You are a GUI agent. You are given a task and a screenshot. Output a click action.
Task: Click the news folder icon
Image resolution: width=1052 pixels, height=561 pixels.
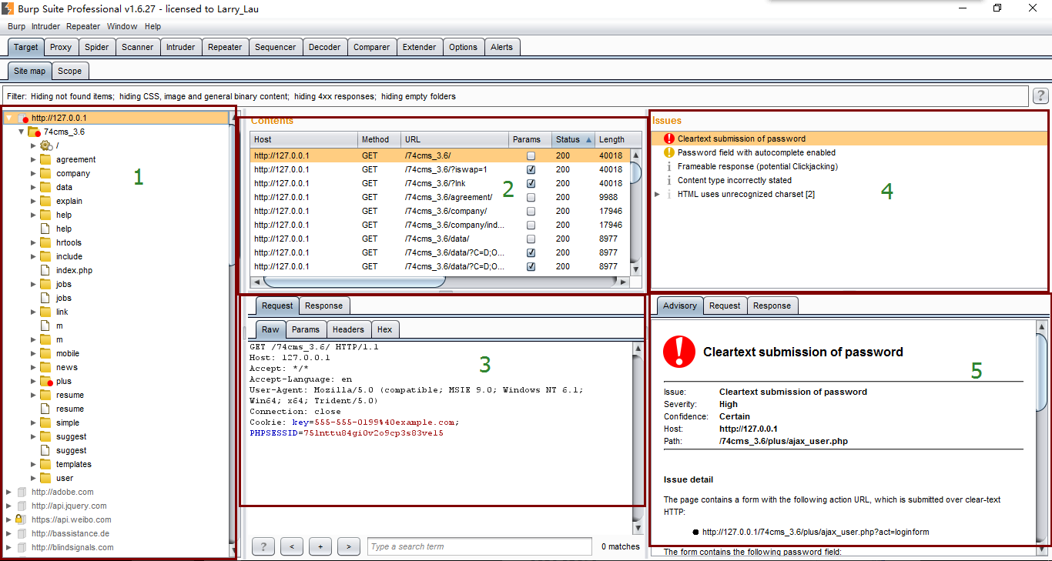[45, 367]
